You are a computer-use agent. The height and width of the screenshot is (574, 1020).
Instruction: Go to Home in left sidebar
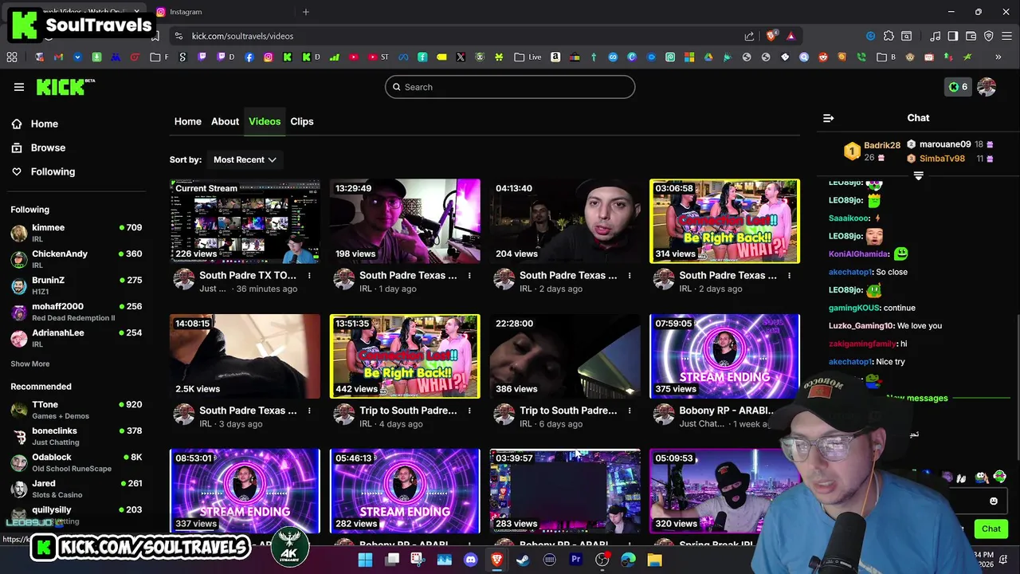click(35, 124)
